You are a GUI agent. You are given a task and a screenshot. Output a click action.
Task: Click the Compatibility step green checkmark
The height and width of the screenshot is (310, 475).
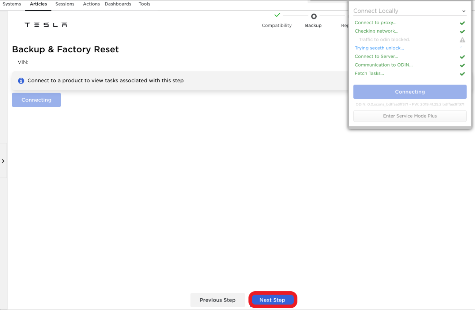pyautogui.click(x=277, y=15)
